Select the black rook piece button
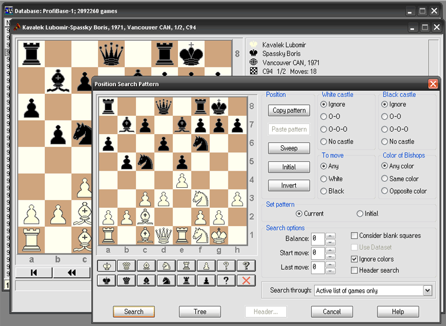 tap(186, 281)
